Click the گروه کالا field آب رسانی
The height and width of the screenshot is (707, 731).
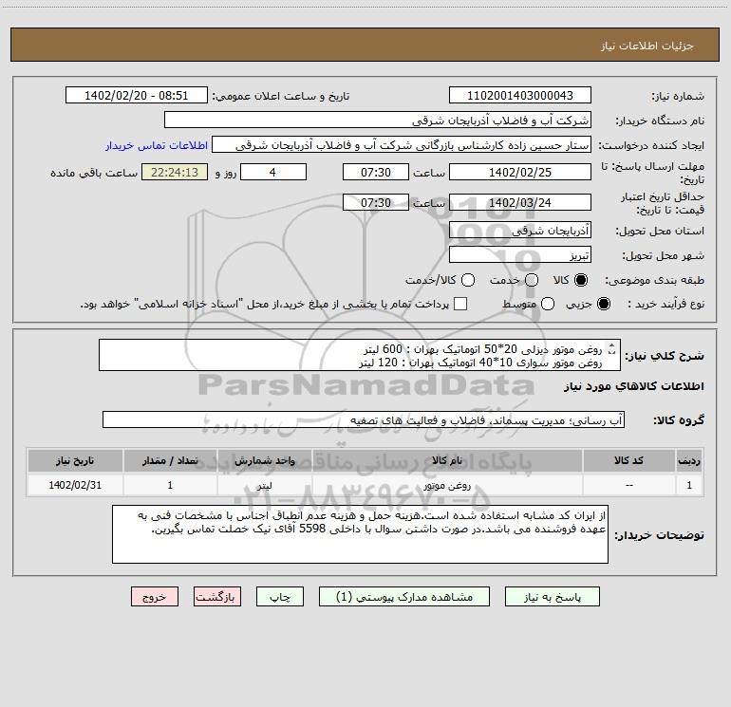tap(364, 419)
